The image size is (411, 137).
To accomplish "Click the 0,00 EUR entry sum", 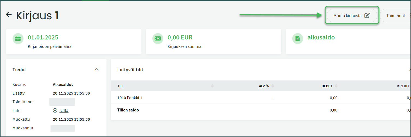I will 180,38.
